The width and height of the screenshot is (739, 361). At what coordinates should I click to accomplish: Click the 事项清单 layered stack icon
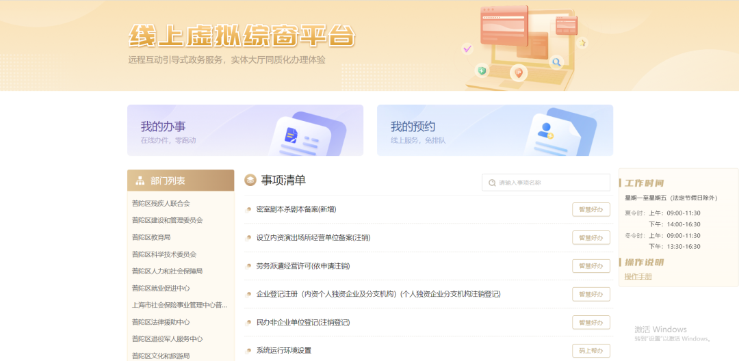(x=250, y=180)
